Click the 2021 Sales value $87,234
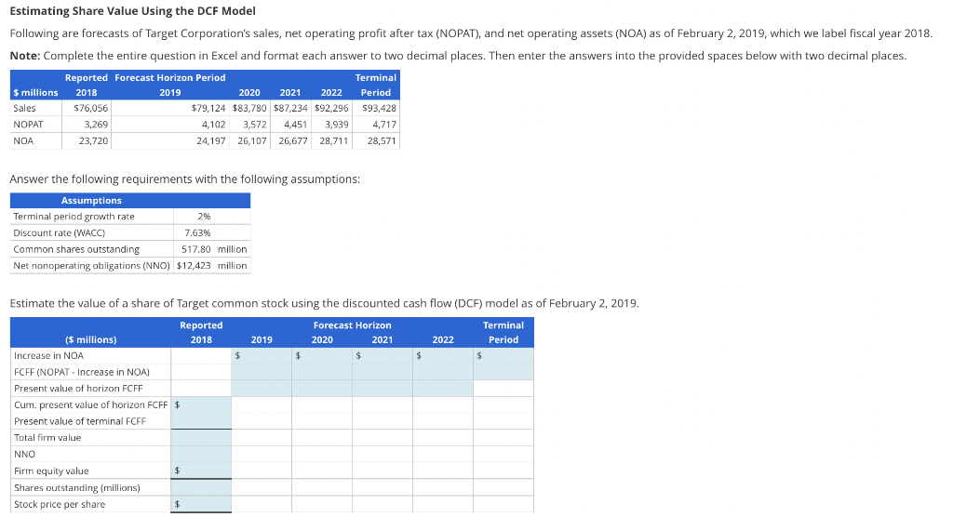This screenshot has height=517, width=953. pyautogui.click(x=290, y=108)
